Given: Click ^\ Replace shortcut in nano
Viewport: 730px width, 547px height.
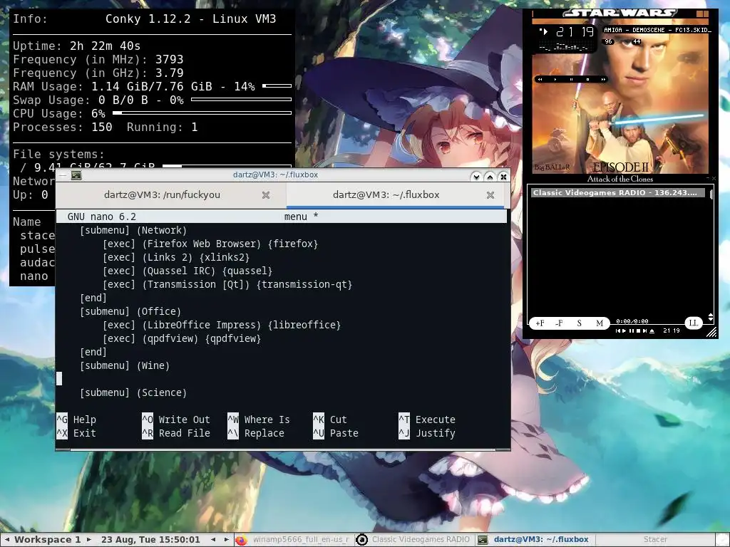Looking at the screenshot, I should click(256, 433).
